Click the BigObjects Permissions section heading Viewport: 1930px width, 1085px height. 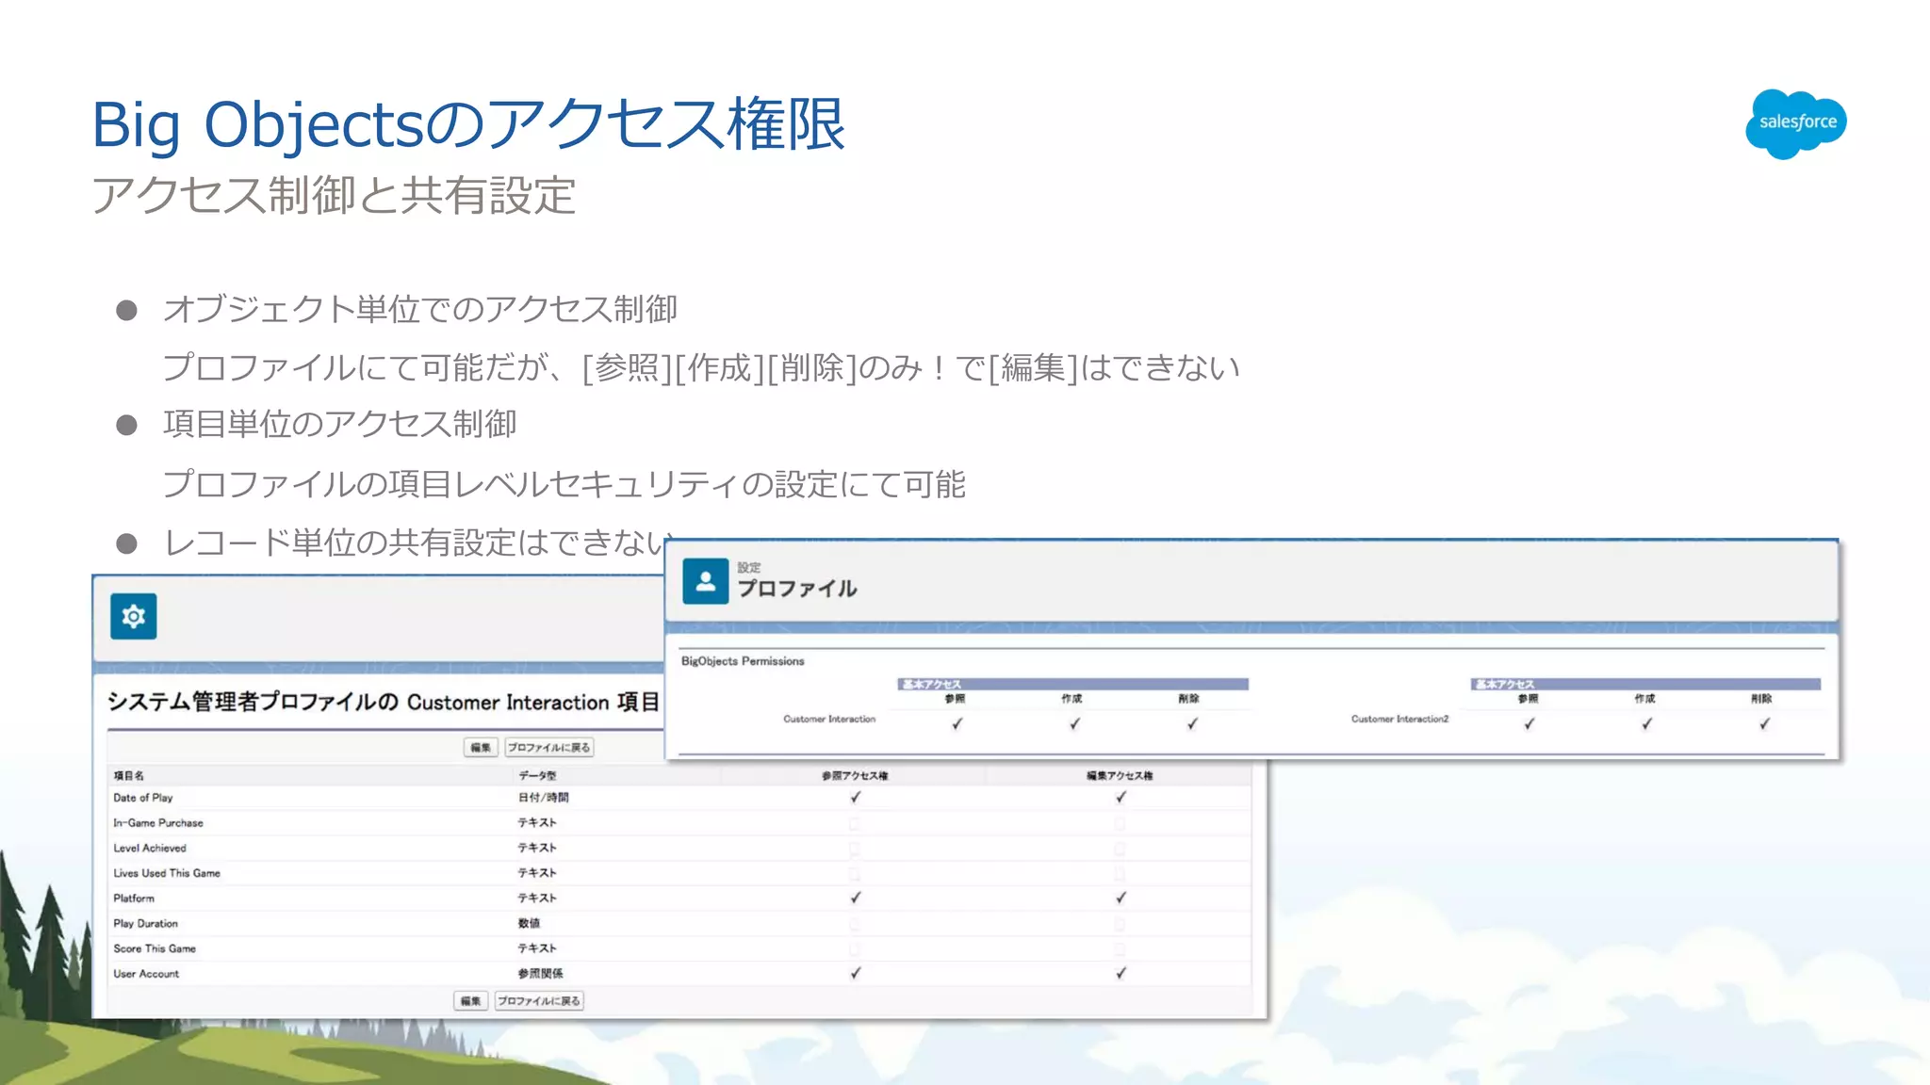click(743, 661)
